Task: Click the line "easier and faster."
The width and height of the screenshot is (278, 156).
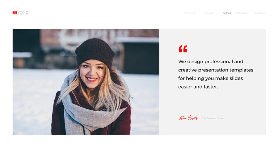Action: pyautogui.click(x=198, y=87)
